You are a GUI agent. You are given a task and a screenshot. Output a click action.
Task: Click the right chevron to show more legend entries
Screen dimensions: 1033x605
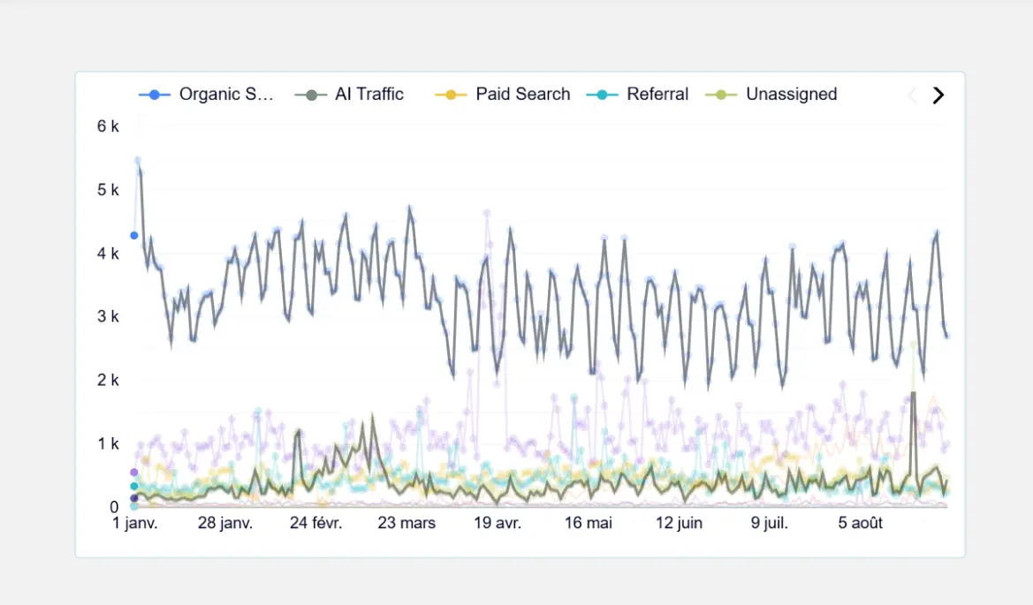[x=938, y=95]
